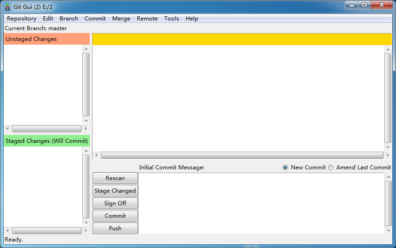This screenshot has width=396, height=248.
Task: Open the Merge menu
Action: coord(121,19)
